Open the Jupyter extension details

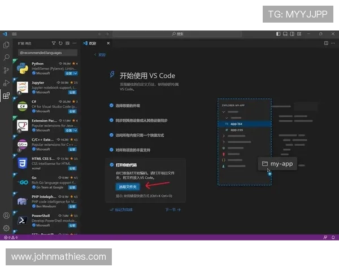point(45,88)
